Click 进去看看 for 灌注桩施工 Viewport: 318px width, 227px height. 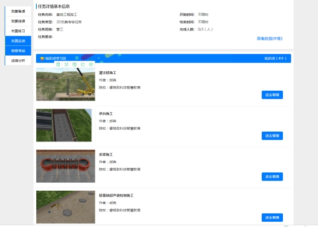coord(272,95)
